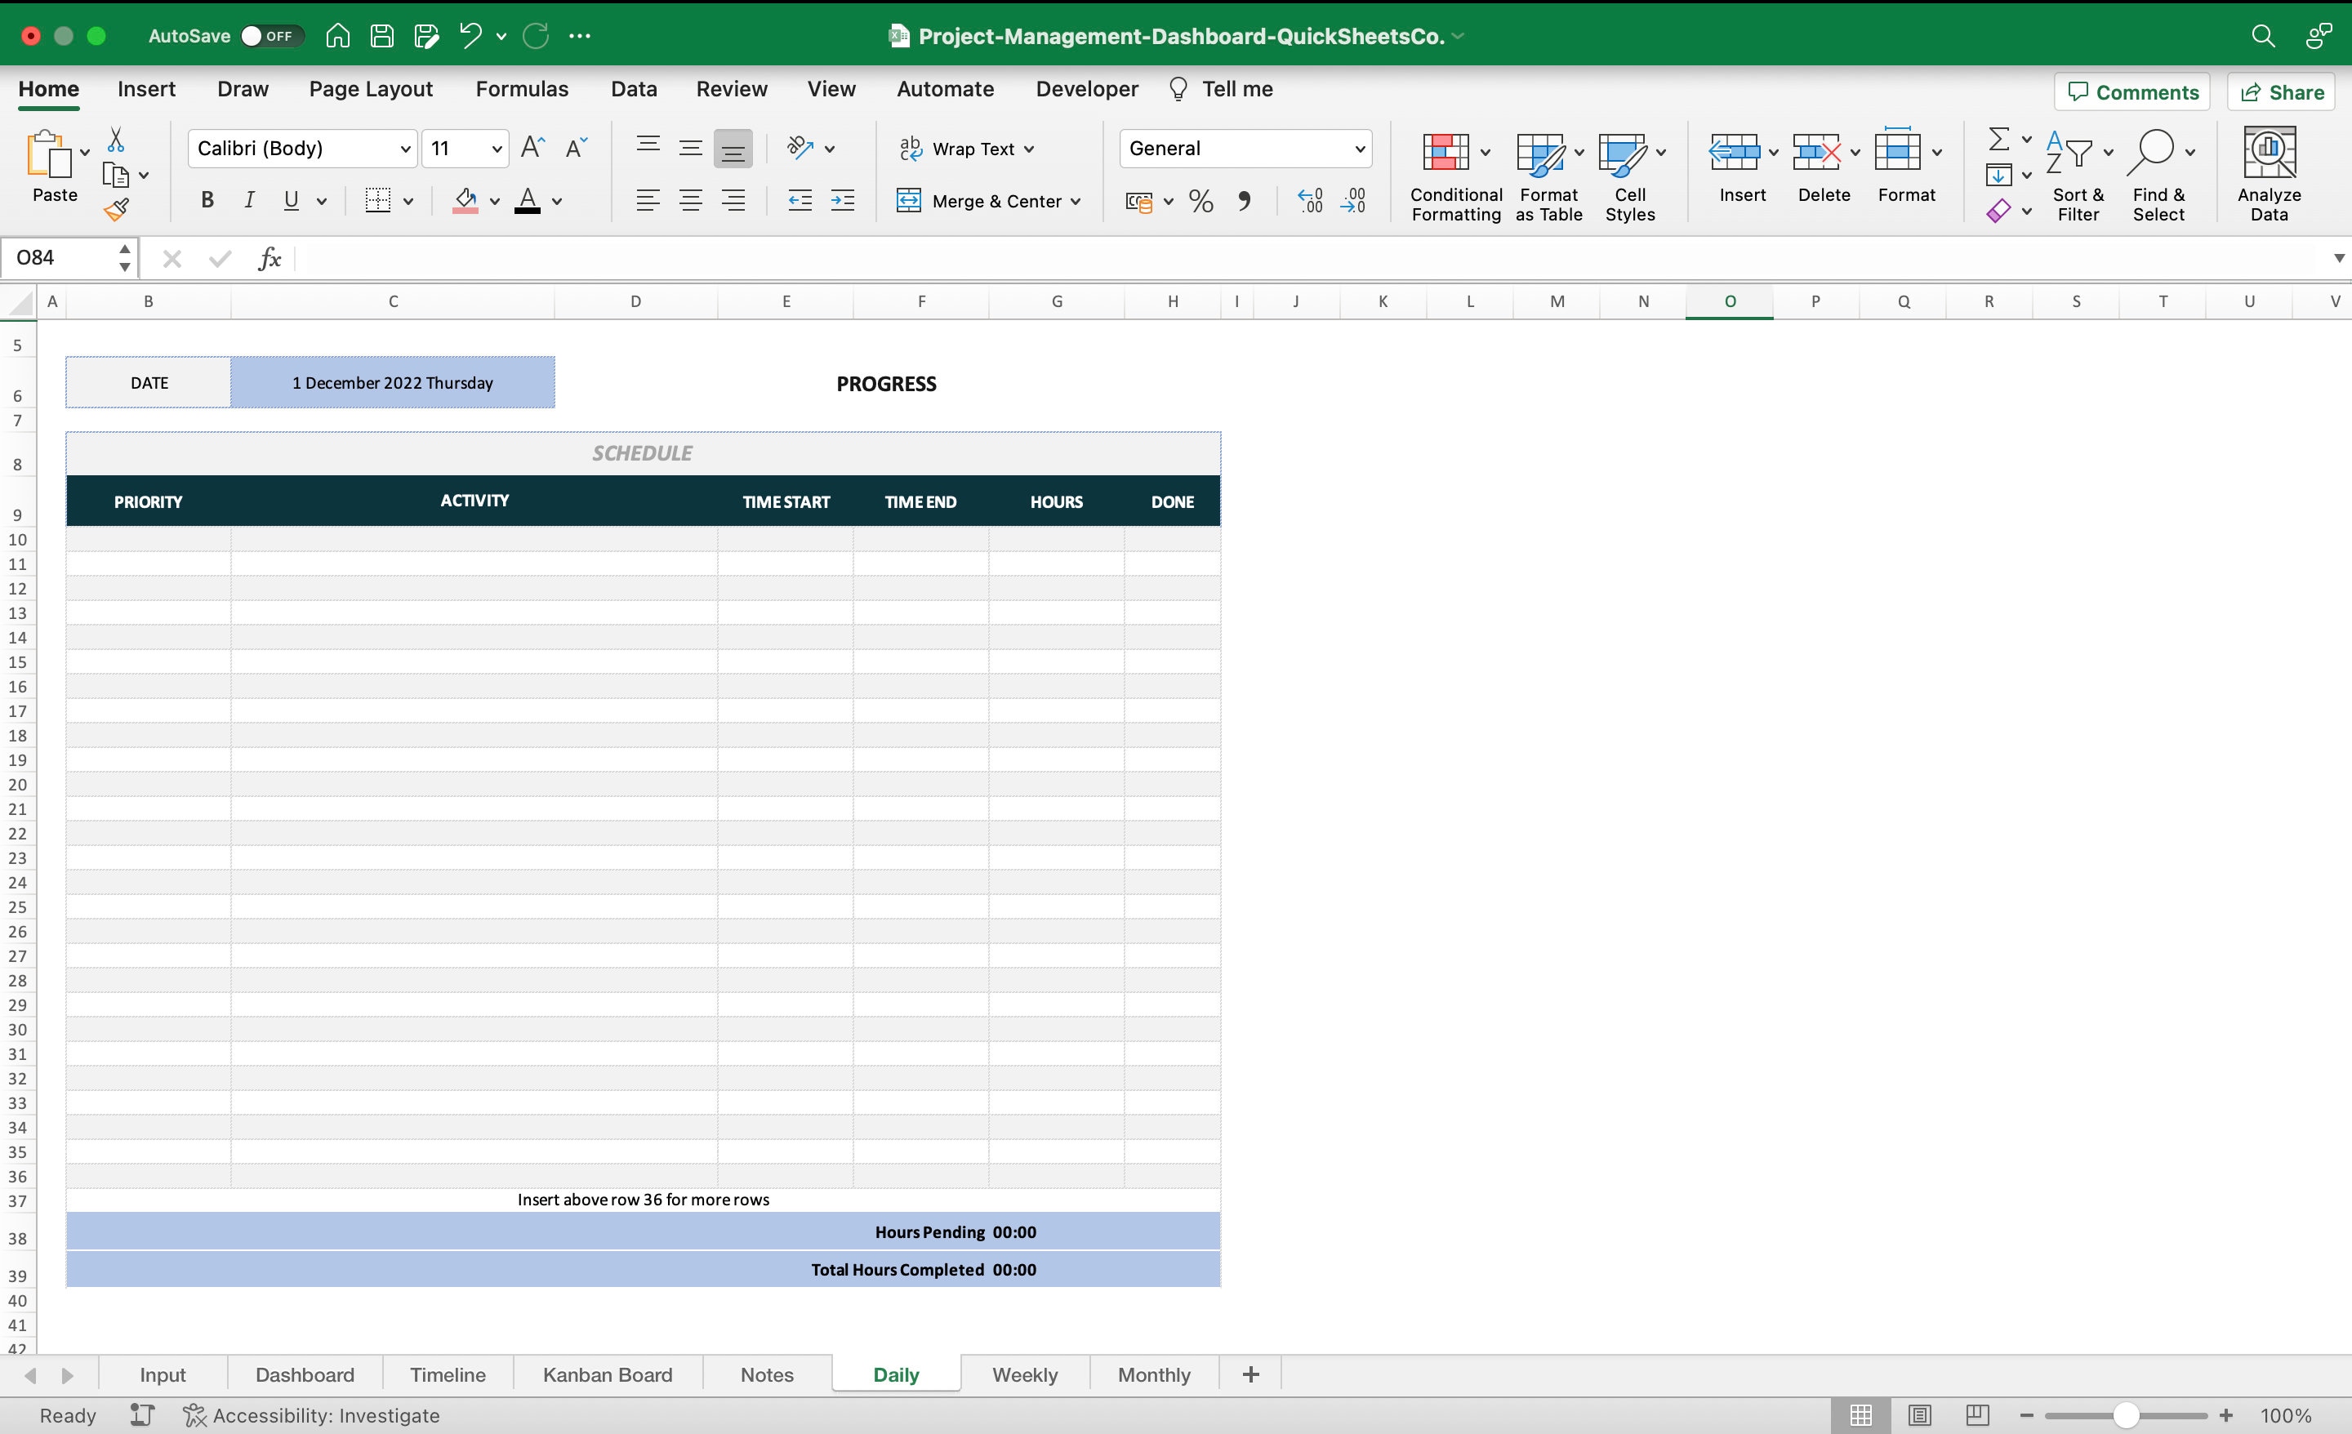Image resolution: width=2352 pixels, height=1434 pixels.
Task: Click the Format Painter icon
Action: 118,208
